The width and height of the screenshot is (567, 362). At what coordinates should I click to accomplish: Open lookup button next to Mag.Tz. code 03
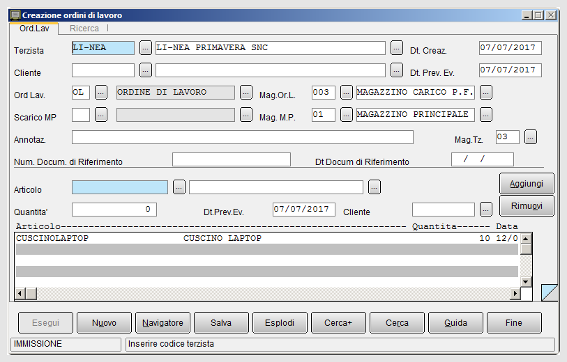pyautogui.click(x=531, y=137)
